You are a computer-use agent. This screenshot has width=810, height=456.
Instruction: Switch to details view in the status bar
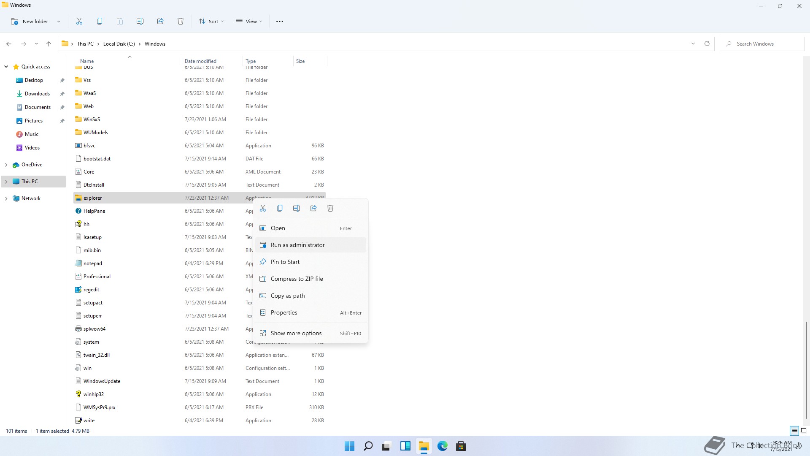click(794, 431)
